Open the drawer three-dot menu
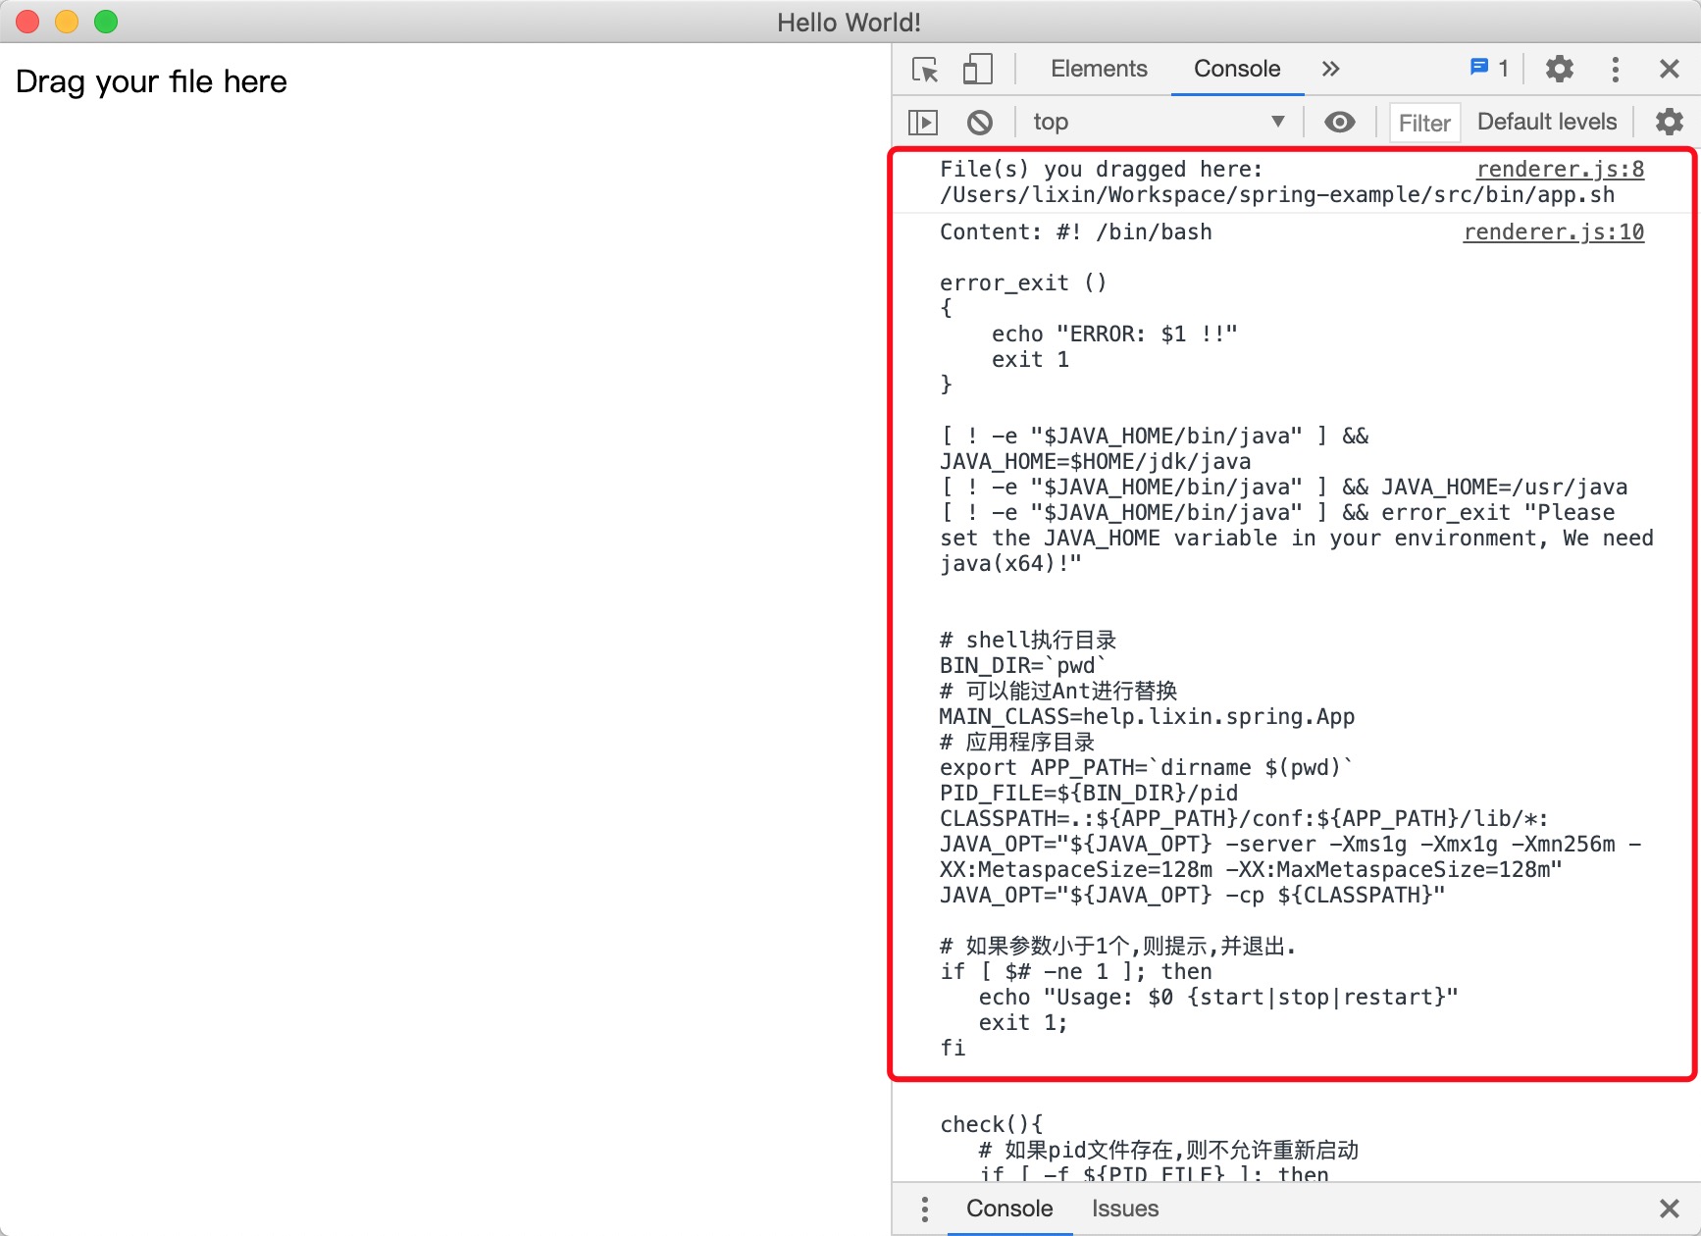This screenshot has width=1701, height=1236. click(x=925, y=1209)
